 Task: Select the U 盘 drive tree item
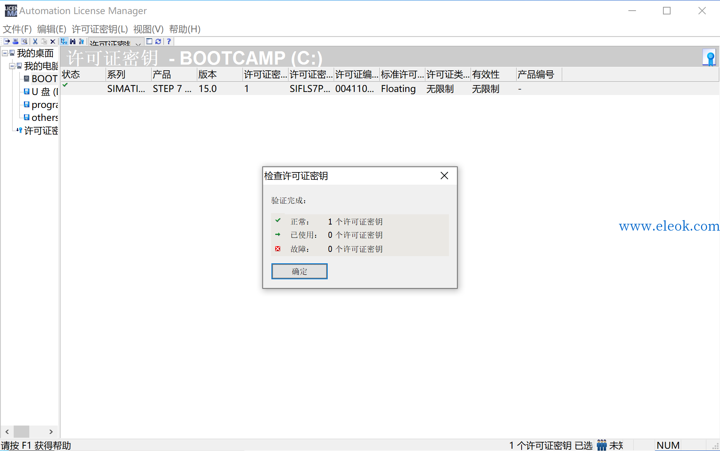pyautogui.click(x=44, y=92)
